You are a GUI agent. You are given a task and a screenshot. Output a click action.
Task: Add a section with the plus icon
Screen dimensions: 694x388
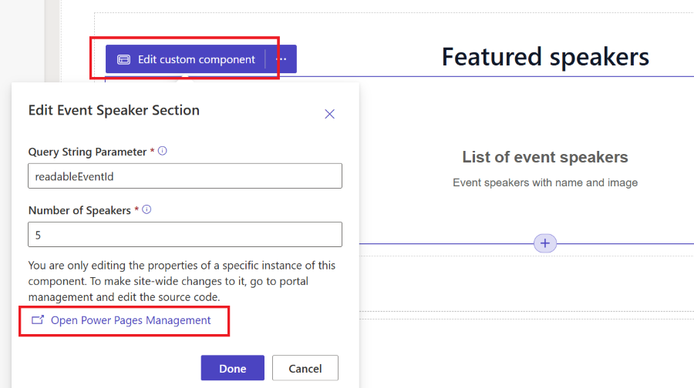click(545, 243)
